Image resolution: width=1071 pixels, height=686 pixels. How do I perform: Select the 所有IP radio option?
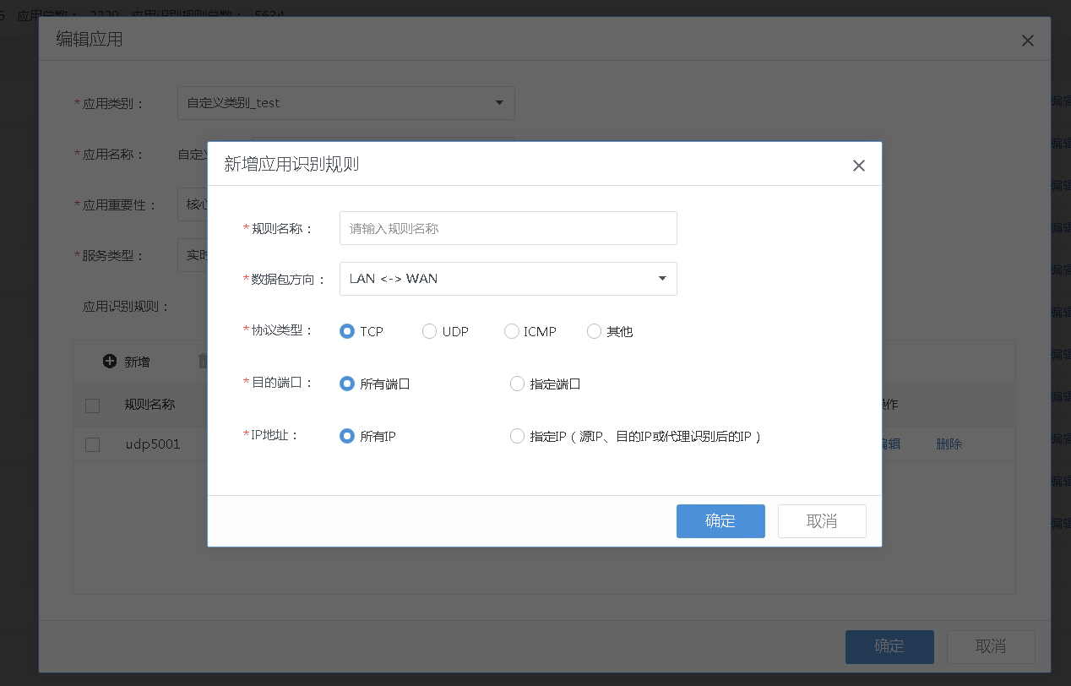347,437
